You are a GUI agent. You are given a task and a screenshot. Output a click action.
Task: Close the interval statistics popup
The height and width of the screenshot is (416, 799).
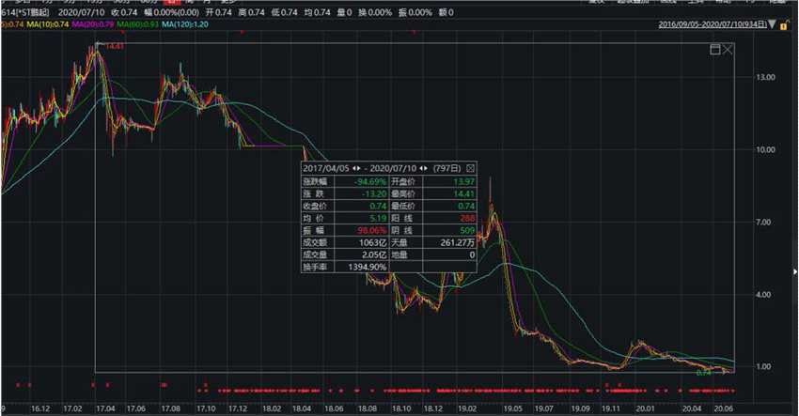click(x=471, y=168)
